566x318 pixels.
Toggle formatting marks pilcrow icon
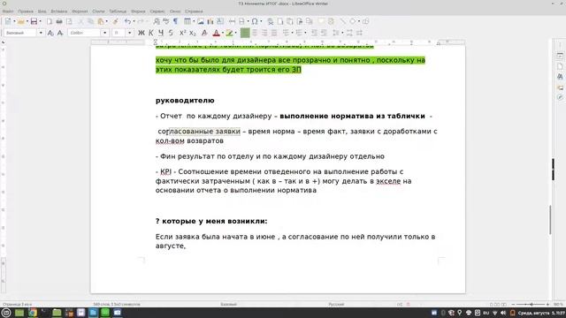tap(176, 21)
